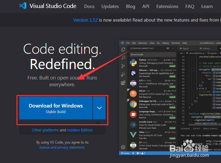This screenshot has height=163, width=221.
Task: Open the Extensions navigation item
Action: click(x=167, y=6)
